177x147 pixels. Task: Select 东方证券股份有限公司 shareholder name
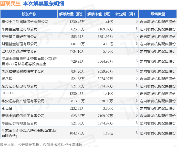point(19,86)
